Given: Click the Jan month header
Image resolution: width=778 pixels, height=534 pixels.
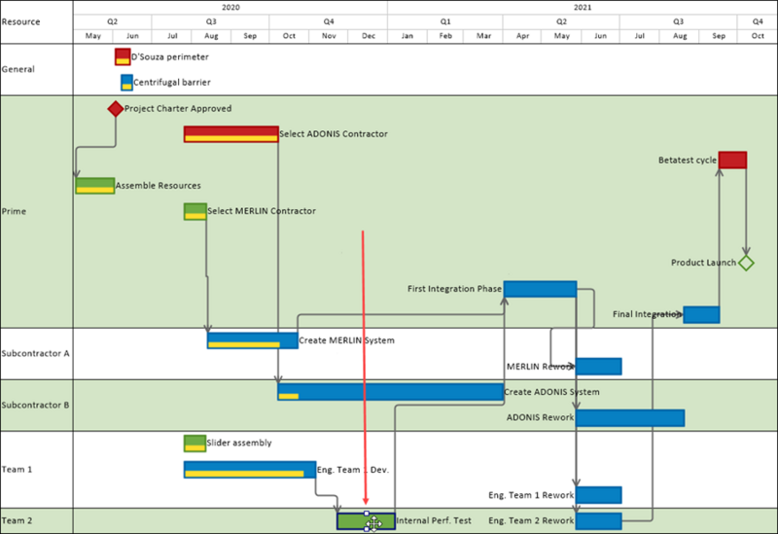Looking at the screenshot, I should 407,36.
